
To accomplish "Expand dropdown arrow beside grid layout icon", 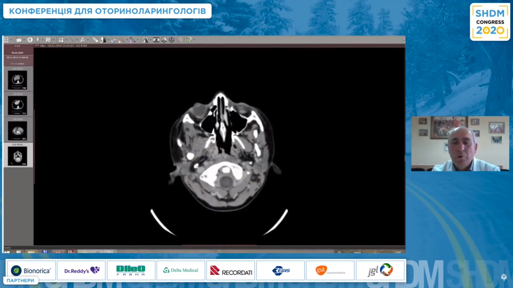I will tap(66, 40).
